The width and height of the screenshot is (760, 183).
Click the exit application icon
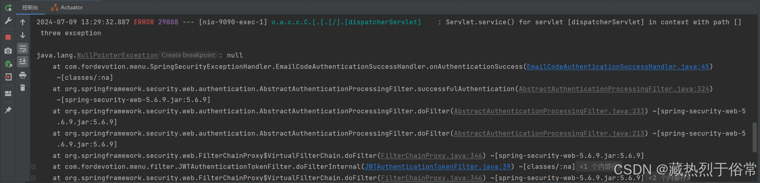8,77
